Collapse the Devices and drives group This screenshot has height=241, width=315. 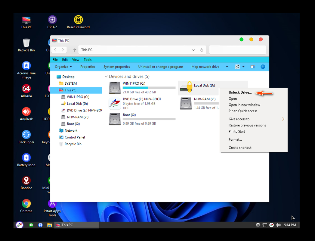pyautogui.click(x=106, y=77)
